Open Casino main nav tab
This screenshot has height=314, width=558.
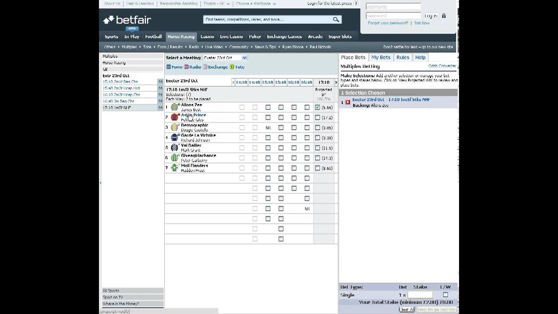[207, 37]
